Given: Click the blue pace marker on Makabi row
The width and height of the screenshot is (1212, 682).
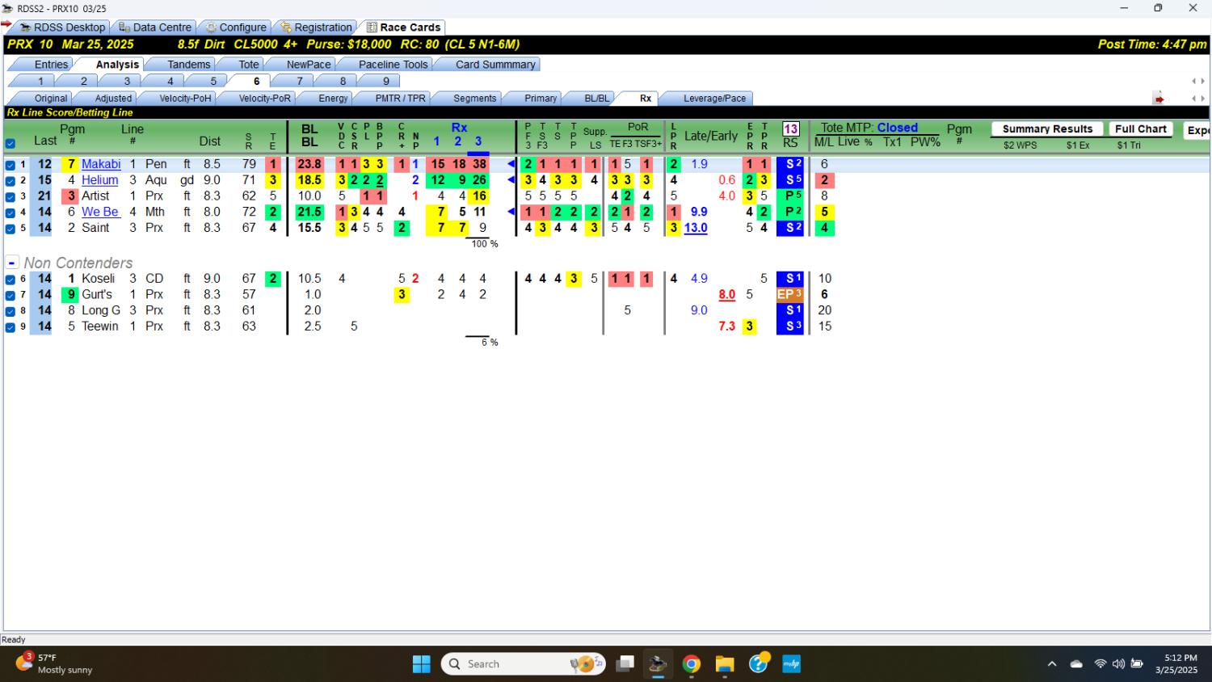Looking at the screenshot, I should point(511,164).
